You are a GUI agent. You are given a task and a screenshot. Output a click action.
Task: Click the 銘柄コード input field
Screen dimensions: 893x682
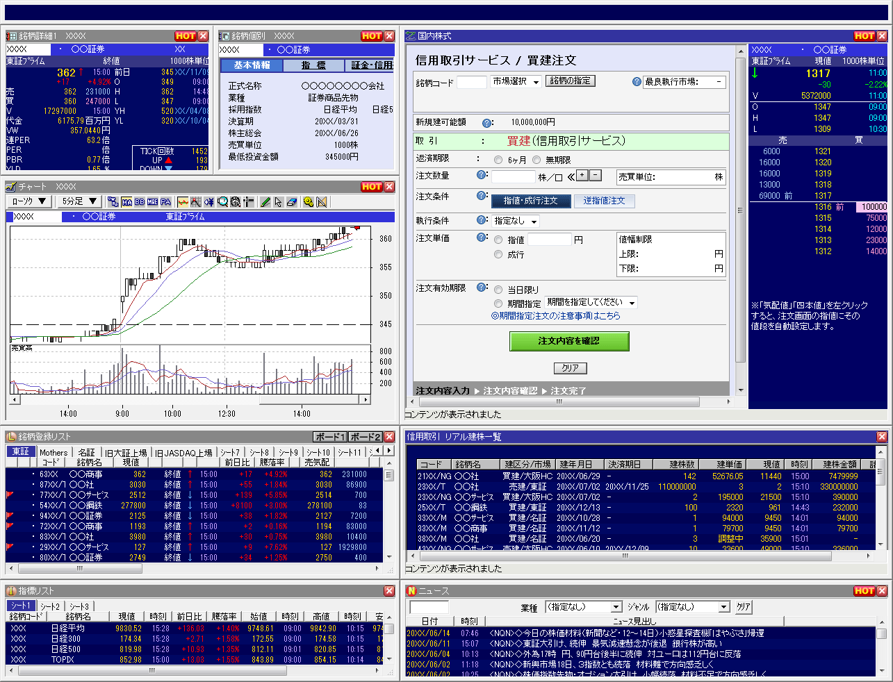tap(472, 82)
